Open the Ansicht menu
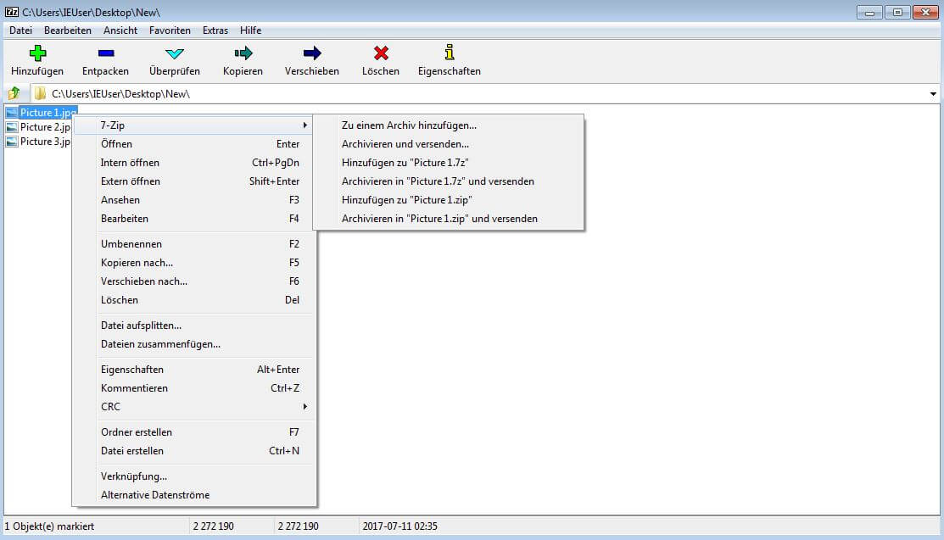Image resolution: width=944 pixels, height=540 pixels. [x=120, y=31]
